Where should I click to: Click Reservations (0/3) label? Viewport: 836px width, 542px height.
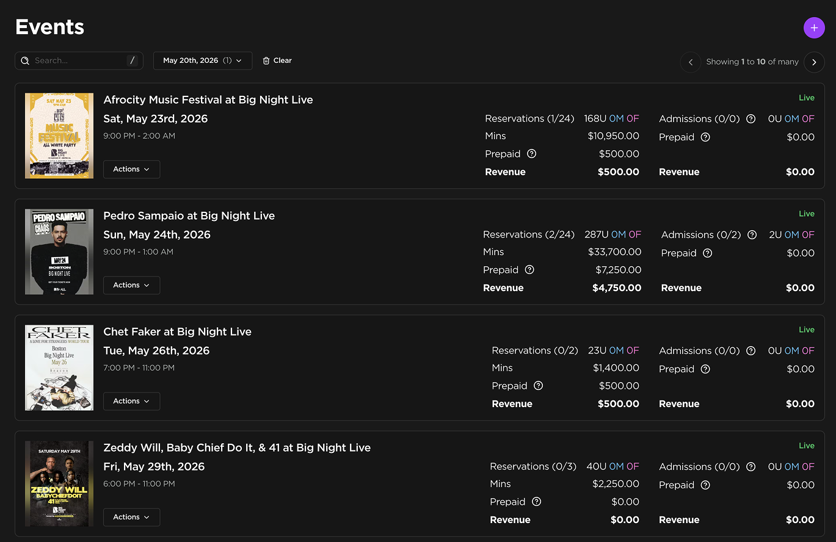[533, 466]
